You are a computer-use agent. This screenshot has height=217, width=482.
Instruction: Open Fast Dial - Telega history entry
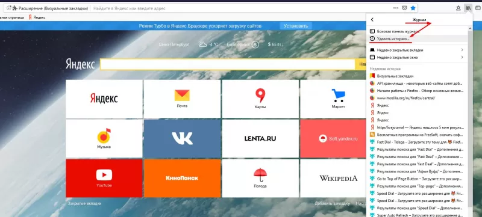click(417, 142)
